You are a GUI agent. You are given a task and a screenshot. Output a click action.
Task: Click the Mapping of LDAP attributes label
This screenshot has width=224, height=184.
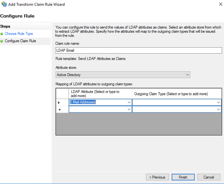pos(94,84)
